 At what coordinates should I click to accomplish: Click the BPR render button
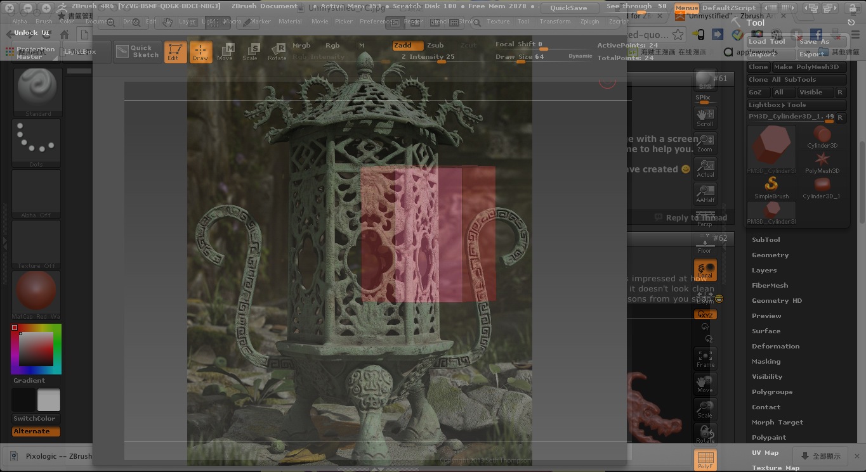coord(705,80)
